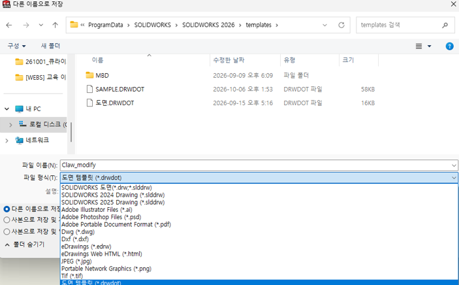Select first 사본으로 저장 및 radio button
459x285 pixels.
(x=7, y=220)
